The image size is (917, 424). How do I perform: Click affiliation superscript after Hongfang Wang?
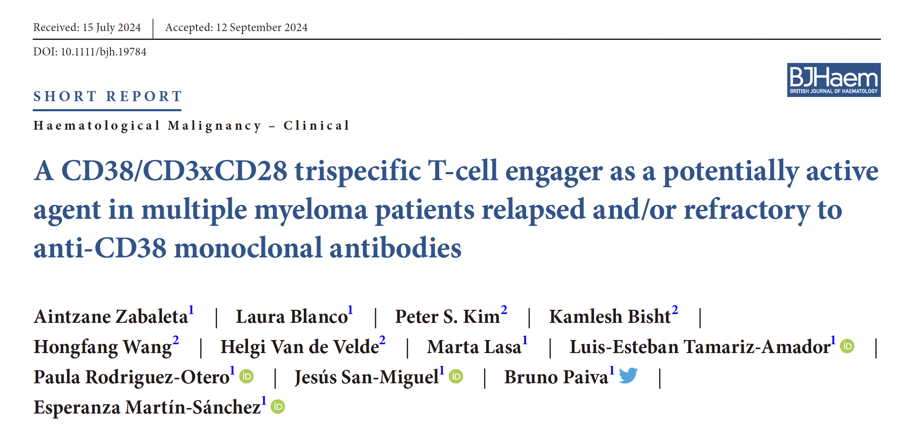[x=176, y=340]
